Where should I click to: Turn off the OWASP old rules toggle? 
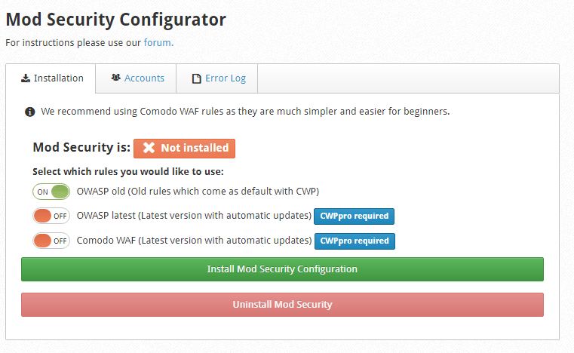[51, 192]
